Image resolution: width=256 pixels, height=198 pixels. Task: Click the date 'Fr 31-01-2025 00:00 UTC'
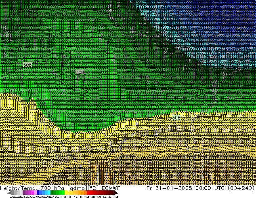pyautogui.click(x=186, y=188)
